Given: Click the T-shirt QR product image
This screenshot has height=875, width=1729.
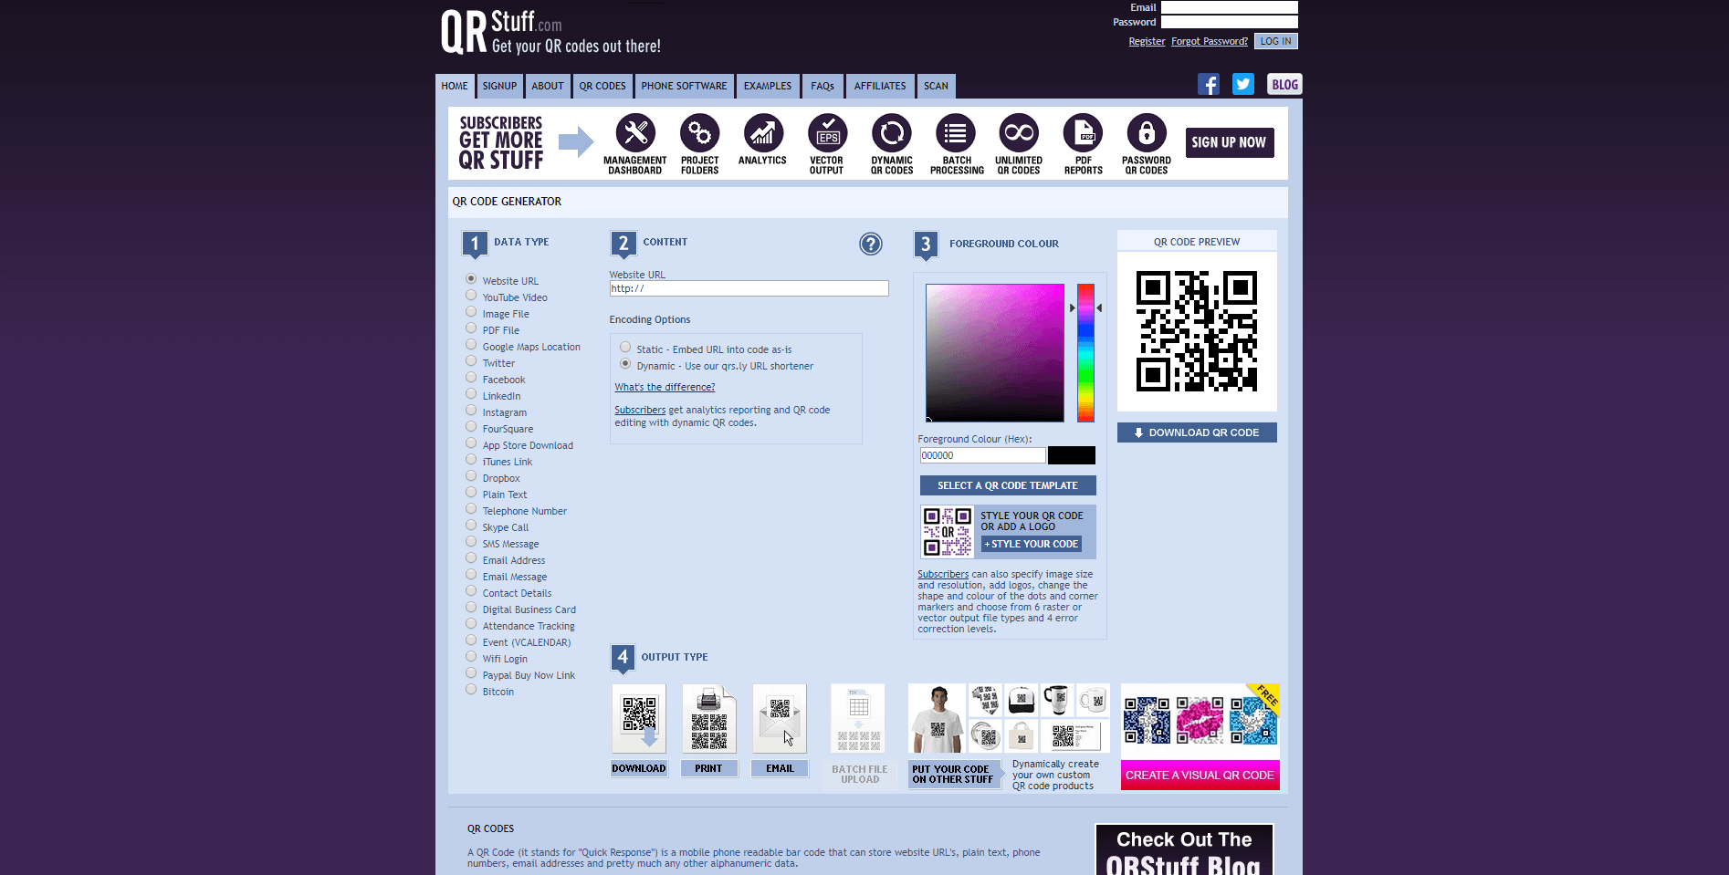Looking at the screenshot, I should tap(937, 719).
